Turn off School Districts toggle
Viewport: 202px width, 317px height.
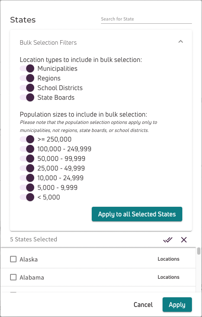pyautogui.click(x=27, y=88)
